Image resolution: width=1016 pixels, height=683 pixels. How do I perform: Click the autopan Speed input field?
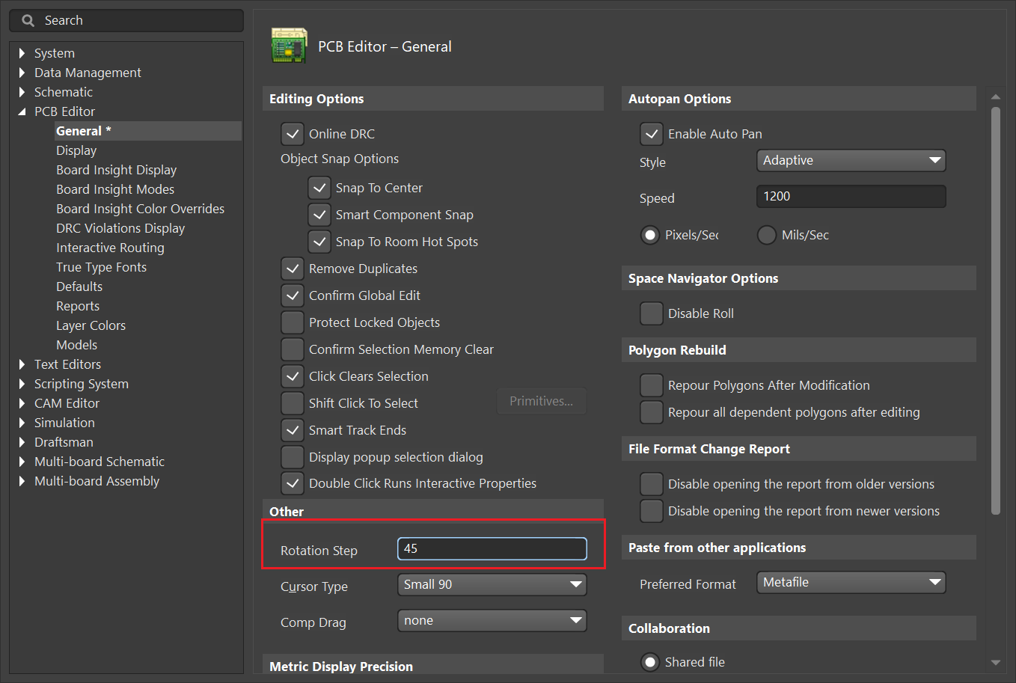[851, 196]
